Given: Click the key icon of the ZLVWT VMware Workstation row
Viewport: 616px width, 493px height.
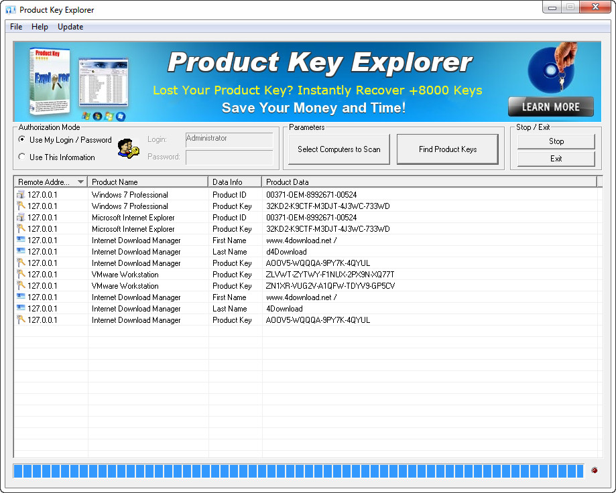Looking at the screenshot, I should click(21, 274).
